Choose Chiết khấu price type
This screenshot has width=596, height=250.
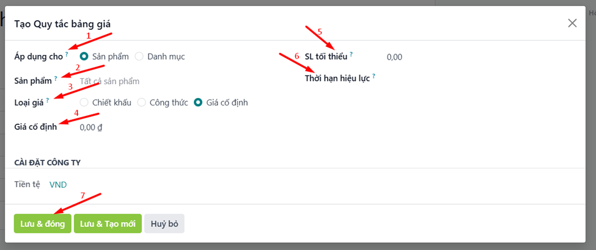click(x=84, y=102)
